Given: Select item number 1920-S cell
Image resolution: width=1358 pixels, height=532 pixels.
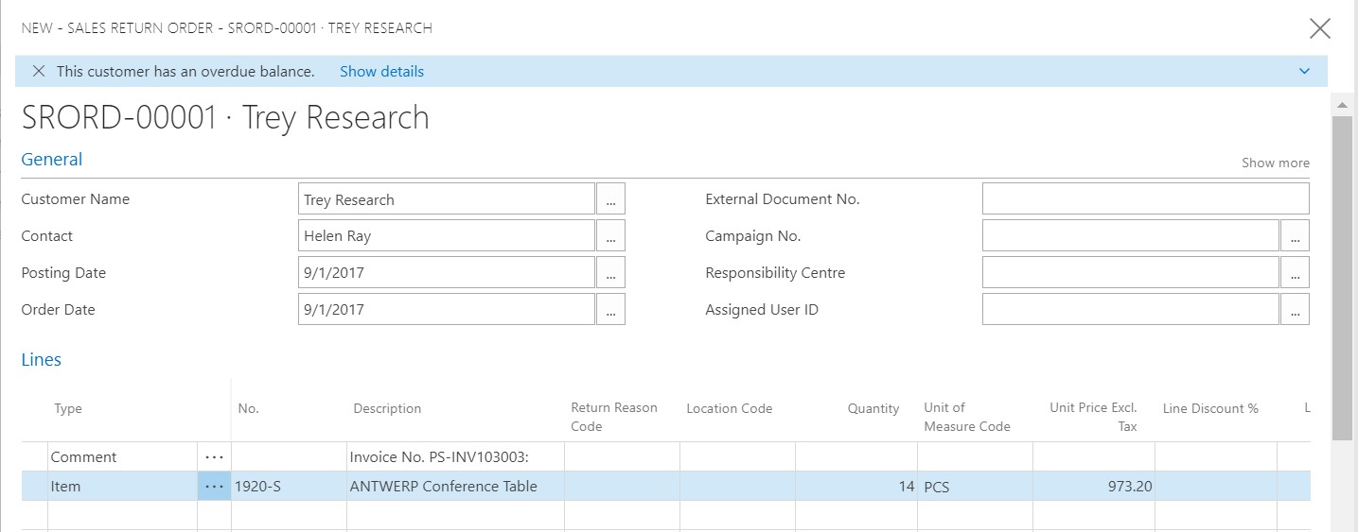Looking at the screenshot, I should click(x=289, y=487).
